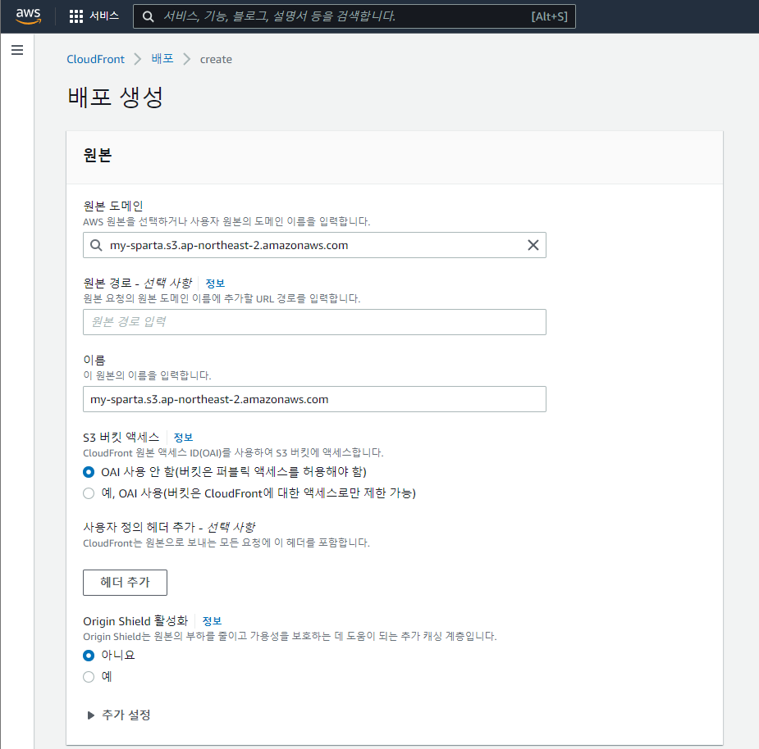The width and height of the screenshot is (759, 749).
Task: Select 예 for Origin Shield
Action: point(89,676)
